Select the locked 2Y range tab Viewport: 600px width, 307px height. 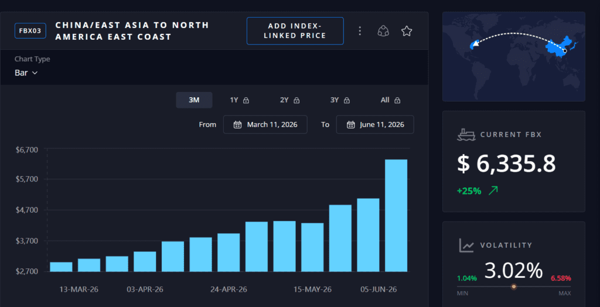pos(289,100)
